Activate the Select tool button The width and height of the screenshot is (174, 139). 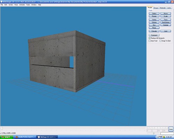154,14
